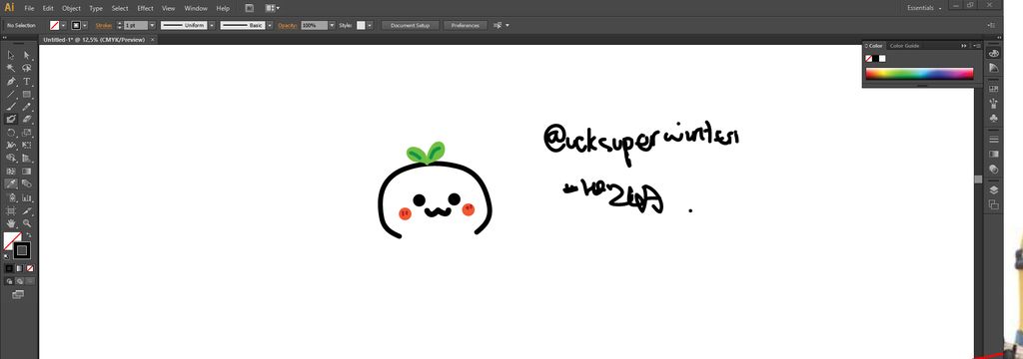
Task: Select the Pen tool
Action: coord(11,81)
